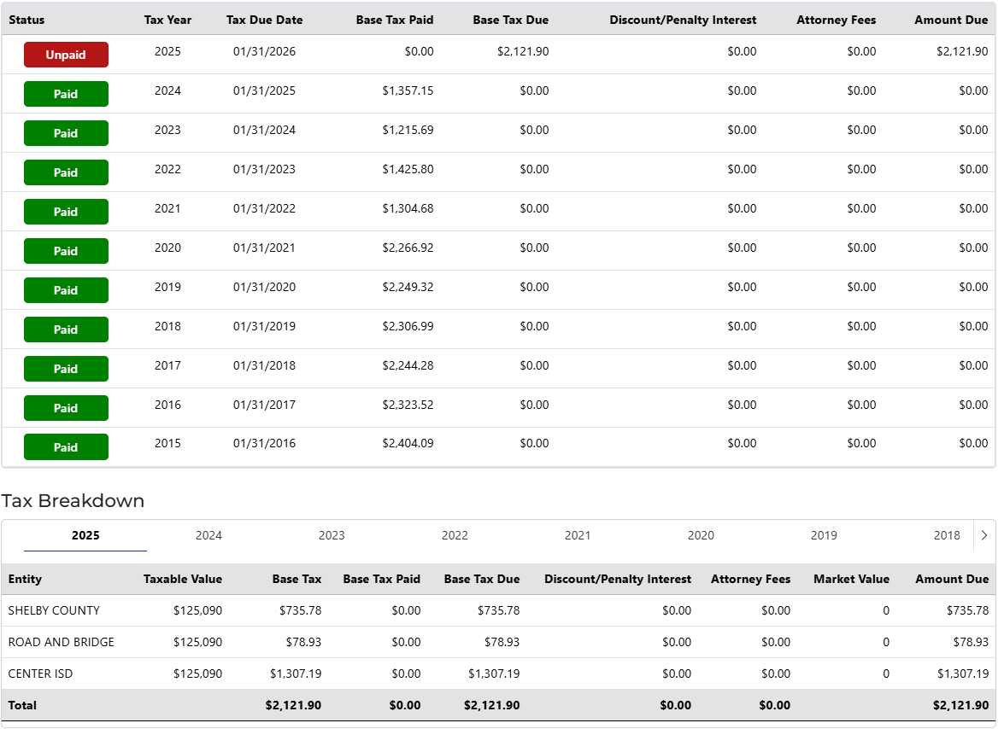The image size is (1004, 729).
Task: Click the Taxable Value column header
Action: 182,579
